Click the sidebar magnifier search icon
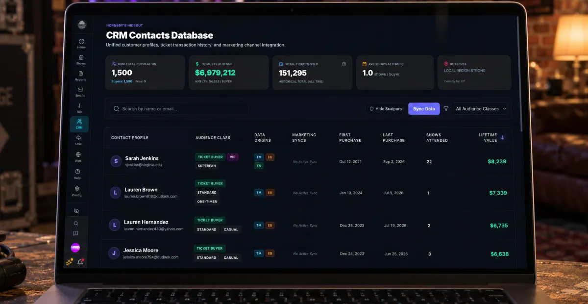The width and height of the screenshot is (588, 304). 76,223
